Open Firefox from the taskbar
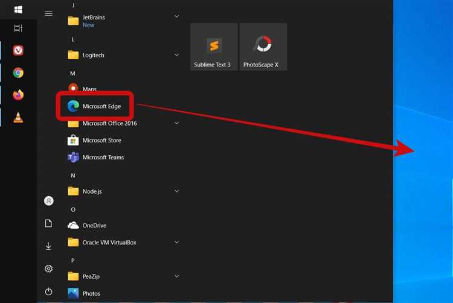 click(18, 95)
